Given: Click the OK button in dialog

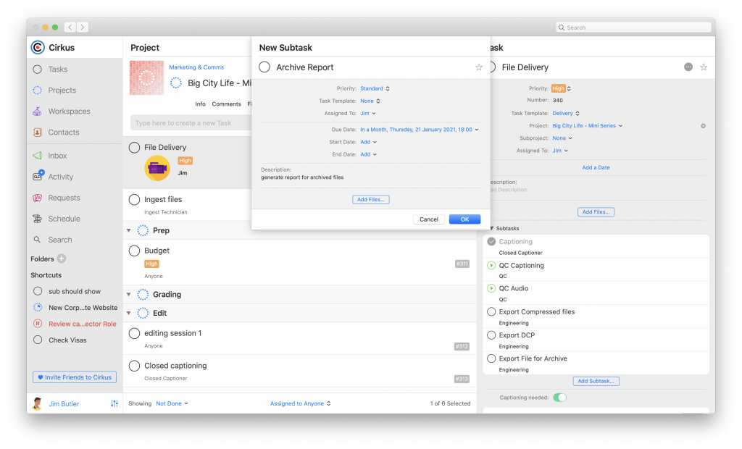Looking at the screenshot, I should [464, 219].
